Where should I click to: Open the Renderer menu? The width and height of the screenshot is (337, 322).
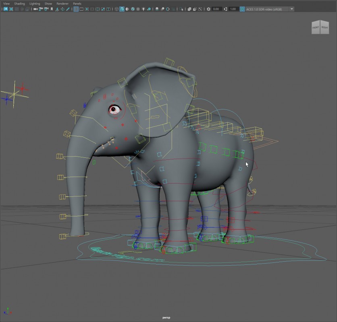pos(62,4)
